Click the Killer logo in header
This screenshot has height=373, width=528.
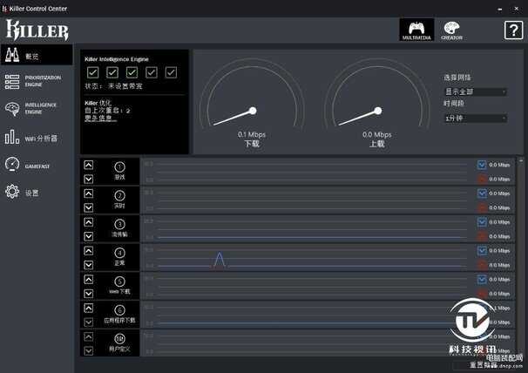pos(37,30)
